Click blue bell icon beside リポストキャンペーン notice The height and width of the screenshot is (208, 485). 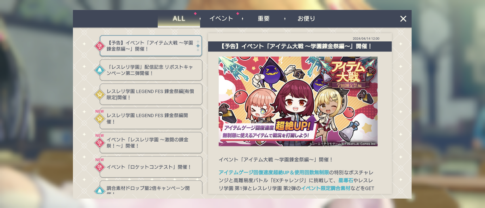tap(99, 70)
